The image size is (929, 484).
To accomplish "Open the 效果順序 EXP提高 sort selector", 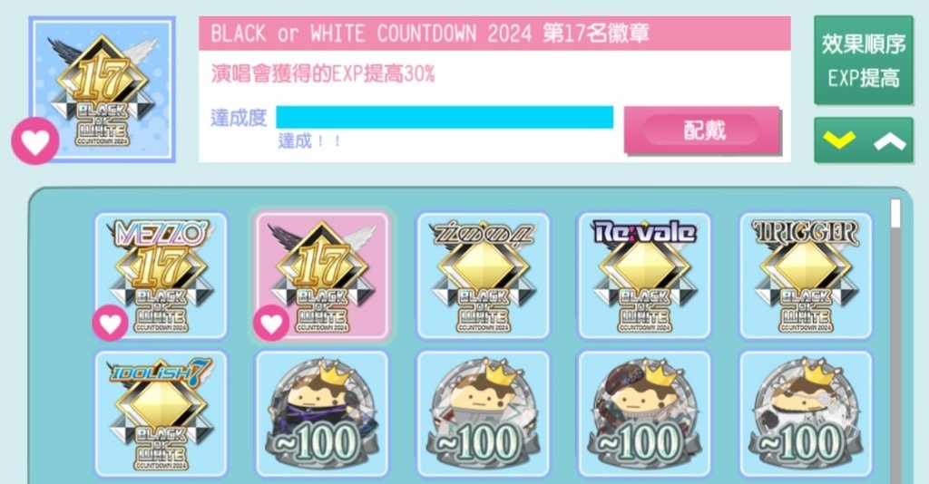I will click(864, 61).
